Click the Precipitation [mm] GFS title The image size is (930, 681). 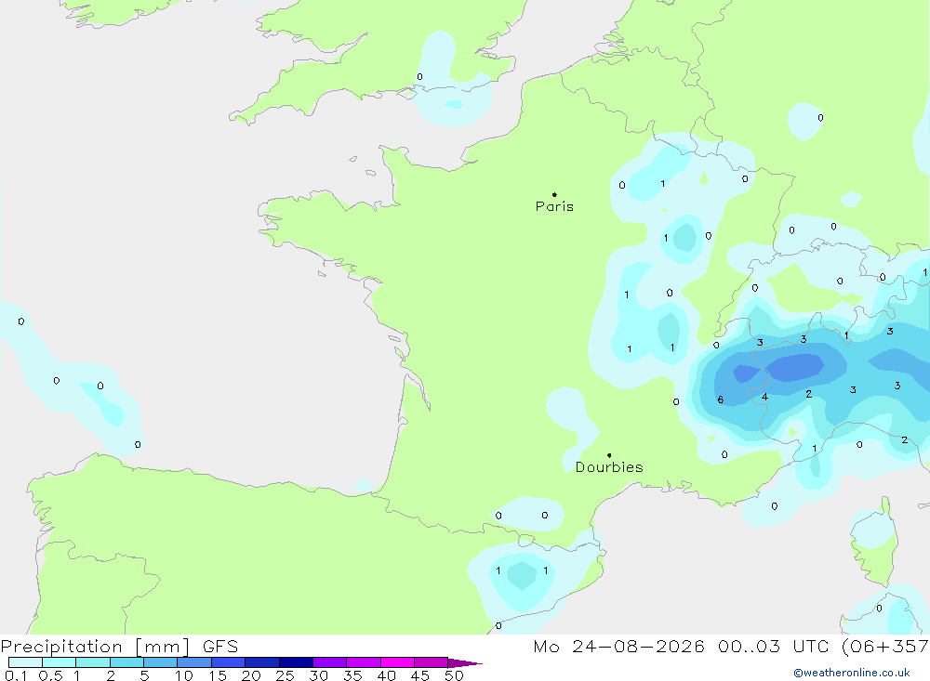point(119,647)
